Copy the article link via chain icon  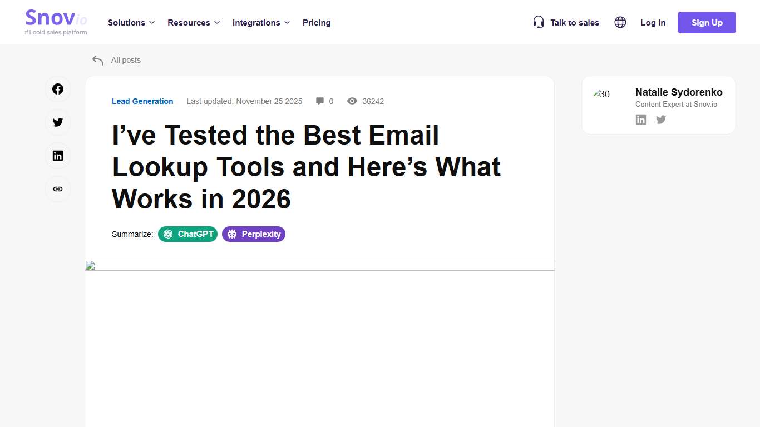(58, 189)
